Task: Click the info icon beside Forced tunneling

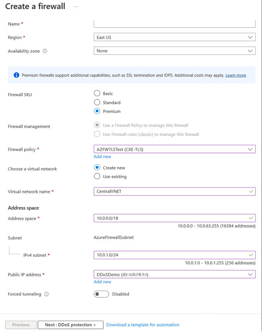Action: point(47,294)
